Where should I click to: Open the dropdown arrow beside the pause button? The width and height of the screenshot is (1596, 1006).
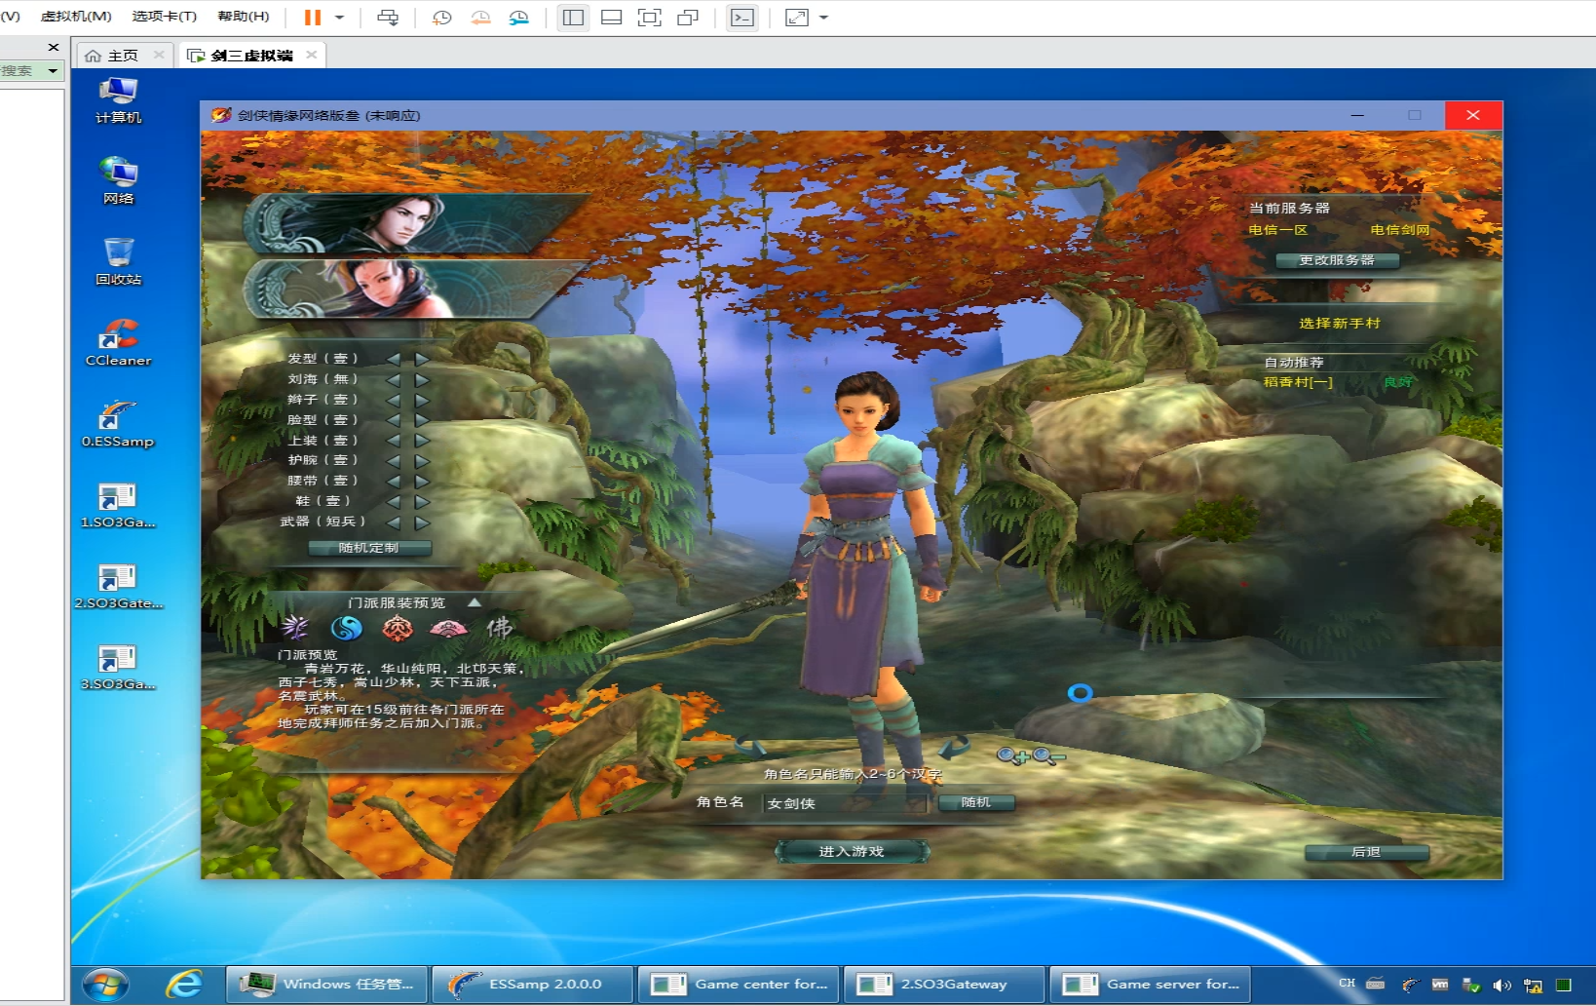339,18
